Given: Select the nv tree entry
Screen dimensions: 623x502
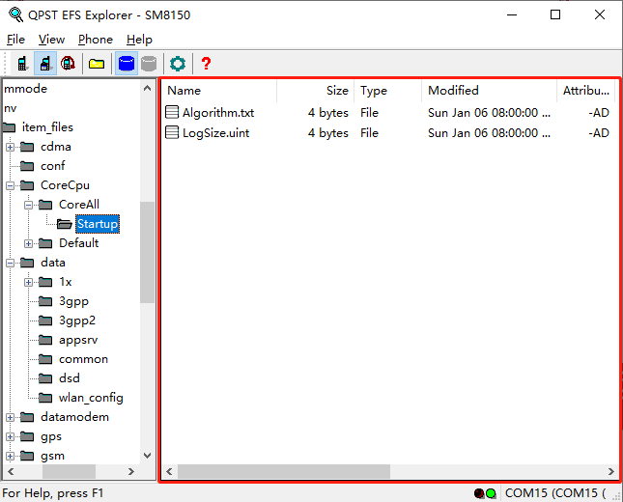Looking at the screenshot, I should click(10, 108).
